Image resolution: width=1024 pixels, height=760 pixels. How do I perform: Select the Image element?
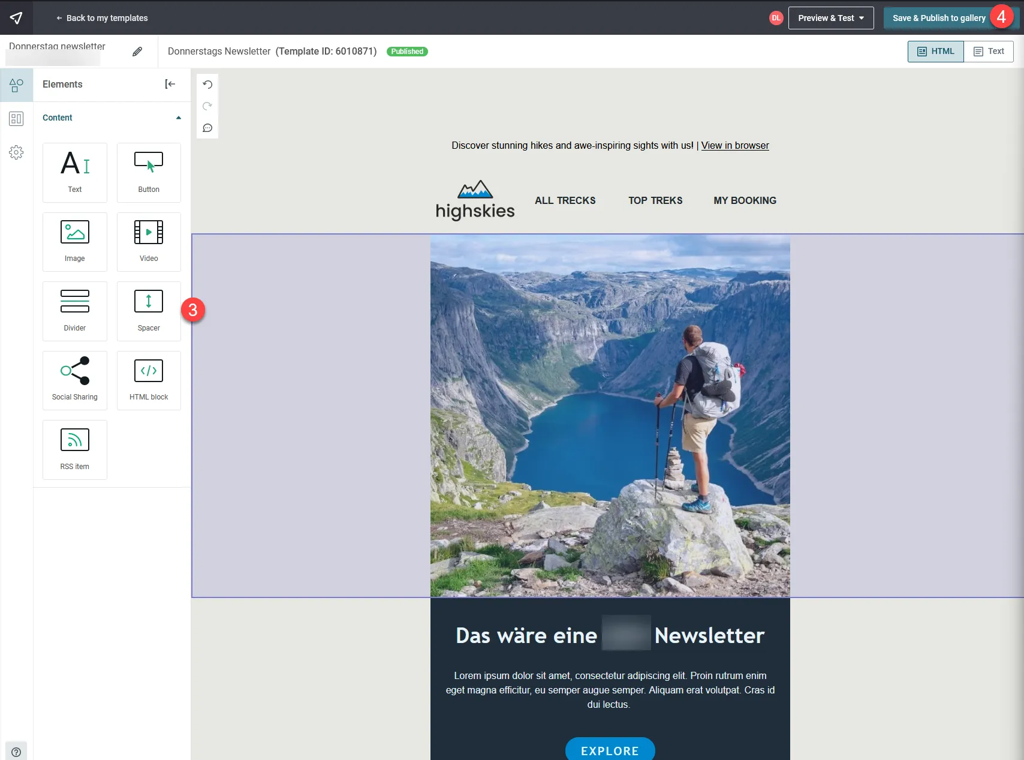pos(75,242)
